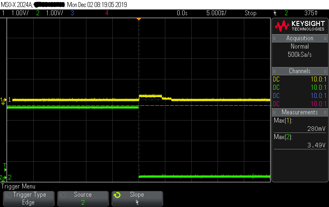Click the MSO-X 2024A model label

click(16, 5)
